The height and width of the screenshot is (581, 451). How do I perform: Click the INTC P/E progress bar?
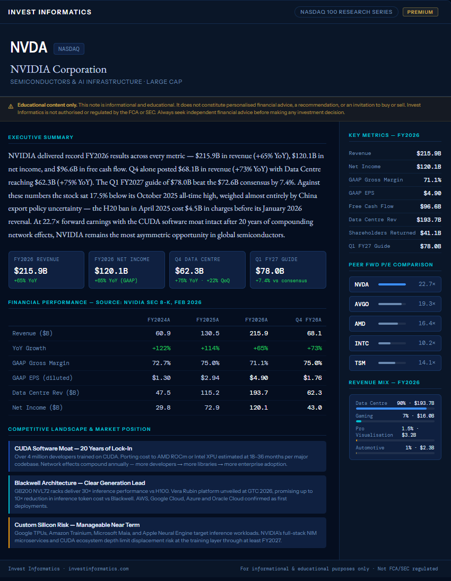coord(392,343)
